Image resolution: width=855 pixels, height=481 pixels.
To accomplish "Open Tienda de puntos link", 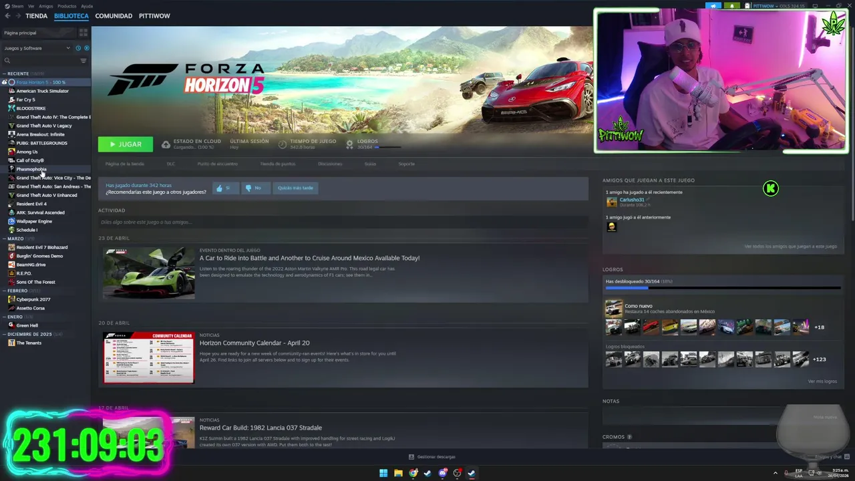I will 277,164.
